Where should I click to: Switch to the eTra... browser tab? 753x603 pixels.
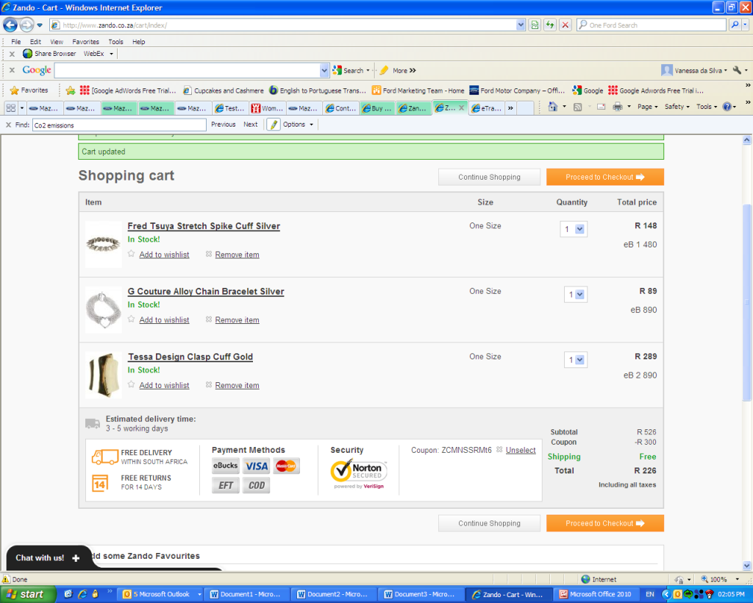[487, 108]
